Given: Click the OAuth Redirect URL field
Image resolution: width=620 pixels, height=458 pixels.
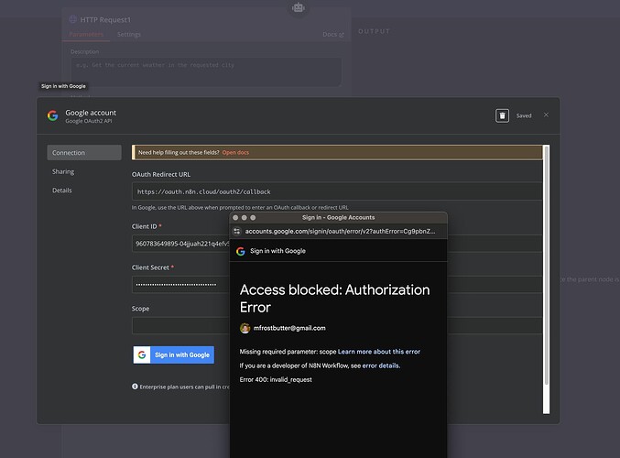Looking at the screenshot, I should [x=337, y=191].
